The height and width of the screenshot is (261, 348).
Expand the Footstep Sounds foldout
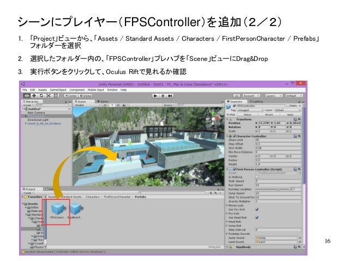tap(227, 234)
